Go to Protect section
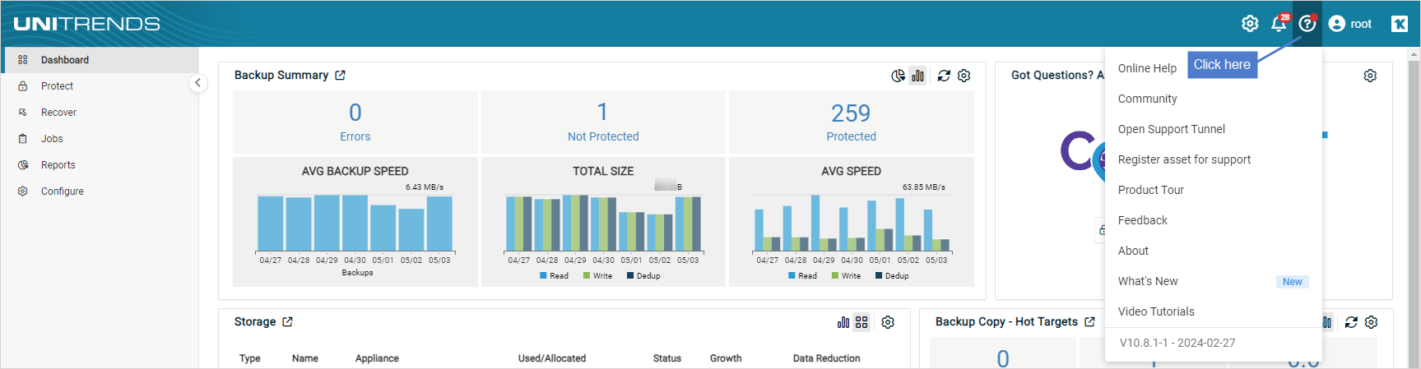 click(x=100, y=86)
